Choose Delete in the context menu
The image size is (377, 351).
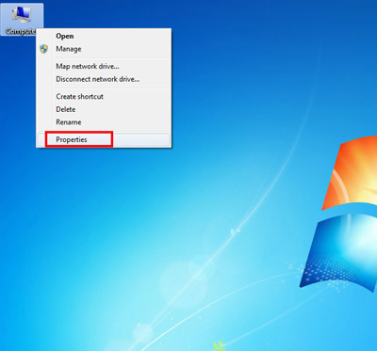click(x=104, y=109)
